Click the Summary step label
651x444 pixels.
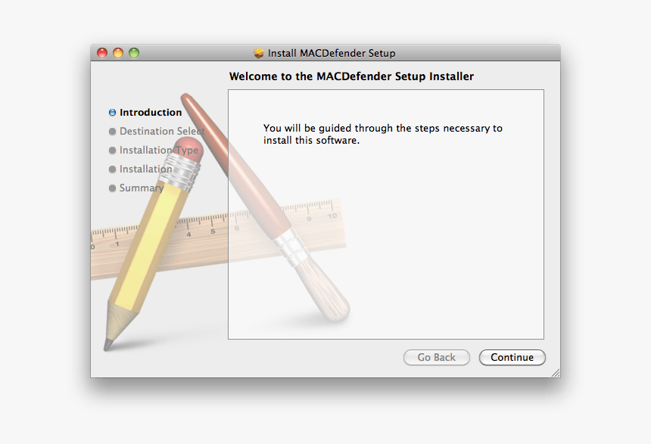pos(142,188)
